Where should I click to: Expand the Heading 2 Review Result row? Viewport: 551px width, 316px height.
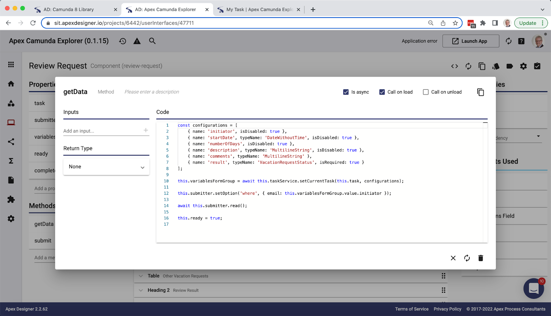click(x=141, y=290)
